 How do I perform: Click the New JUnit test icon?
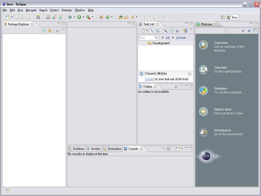tap(54, 17)
